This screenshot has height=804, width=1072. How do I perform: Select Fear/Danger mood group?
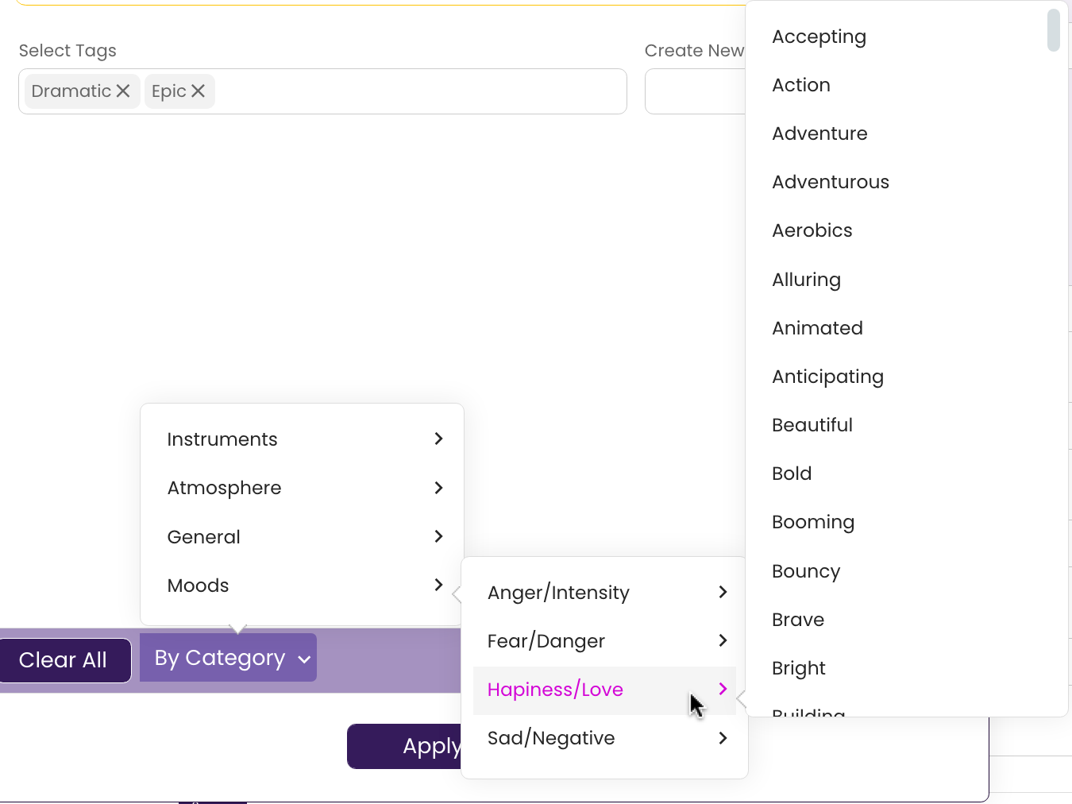pyautogui.click(x=604, y=641)
